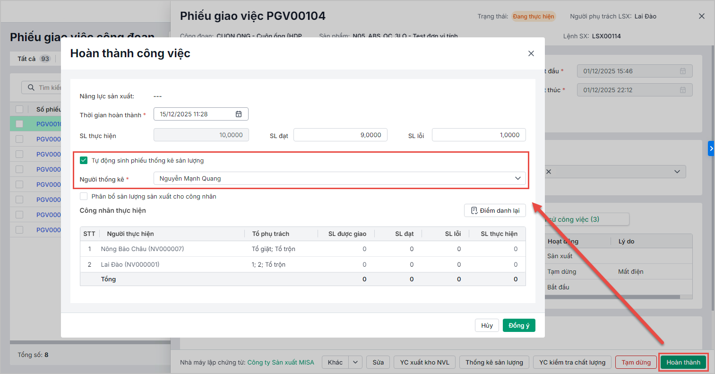
Task: Open calendar icon in Thời gian hoàn thành field
Action: coord(239,114)
